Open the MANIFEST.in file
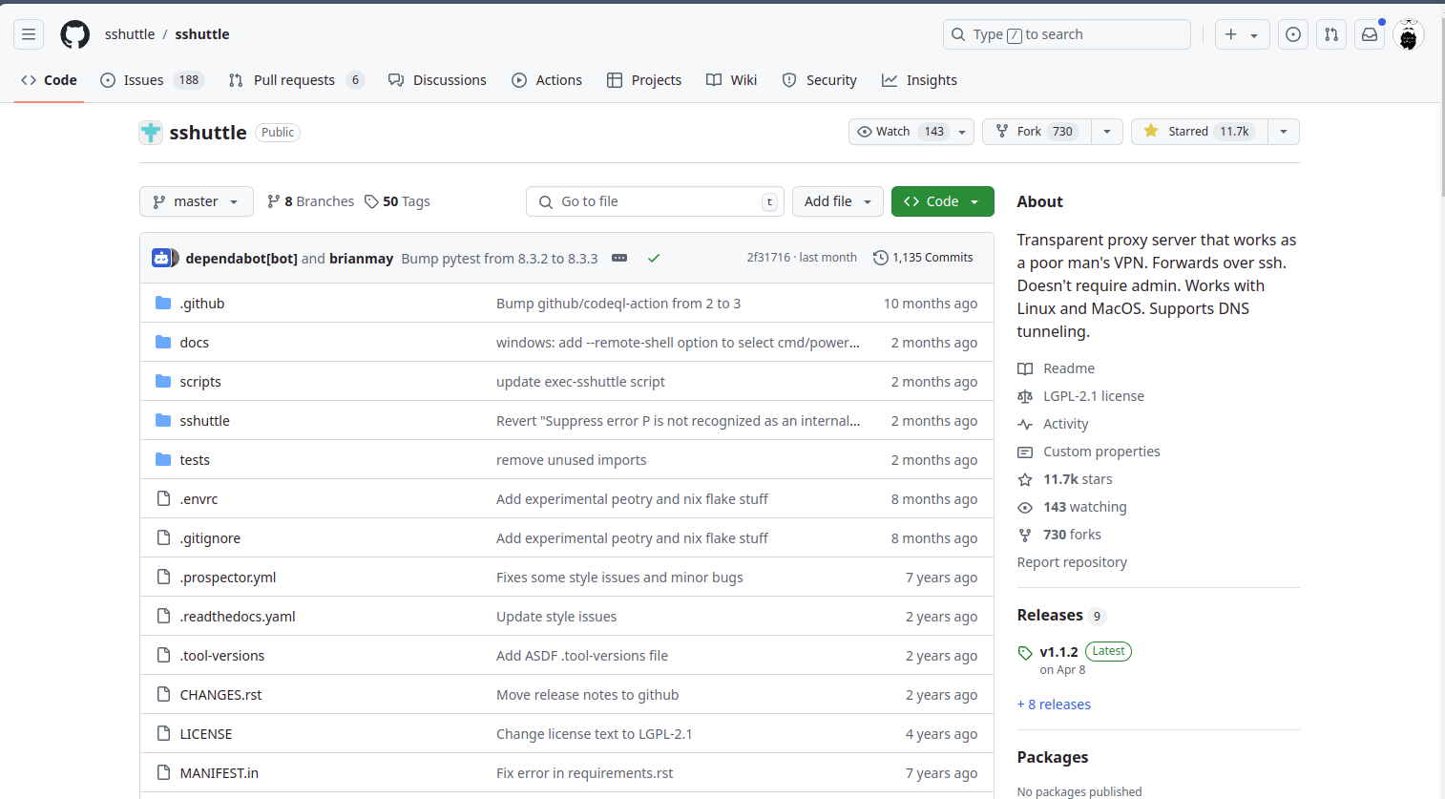1445x799 pixels. pos(220,773)
